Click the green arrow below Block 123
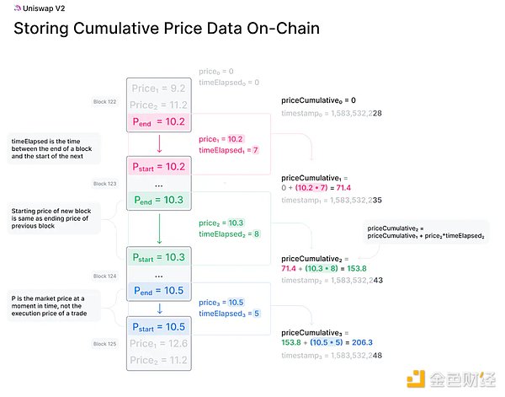 coord(160,229)
